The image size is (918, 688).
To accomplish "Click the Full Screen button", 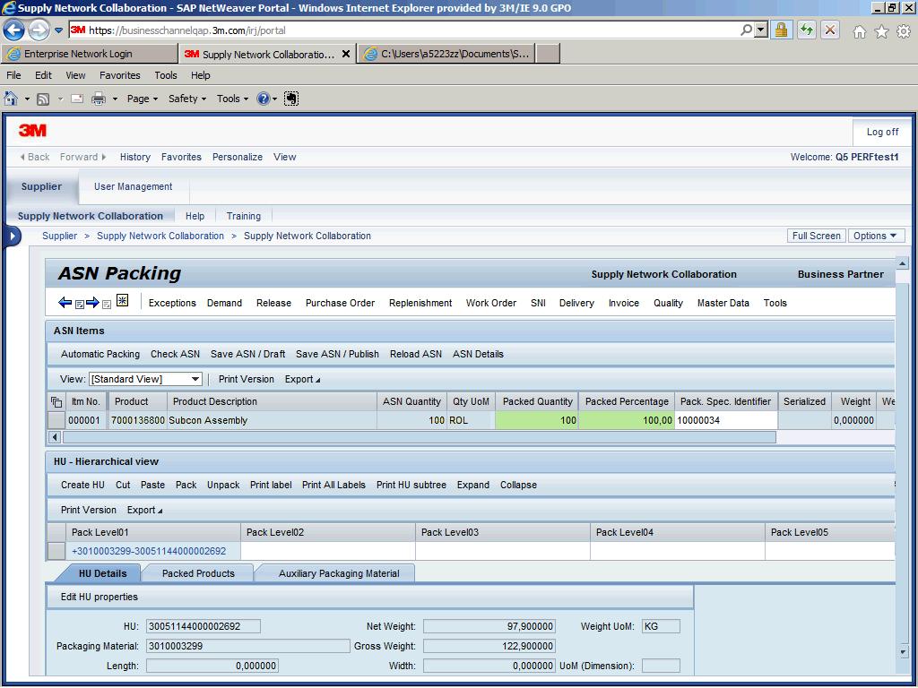I will (x=816, y=236).
